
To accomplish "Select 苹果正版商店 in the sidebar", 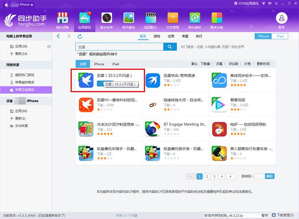I will (x=26, y=90).
